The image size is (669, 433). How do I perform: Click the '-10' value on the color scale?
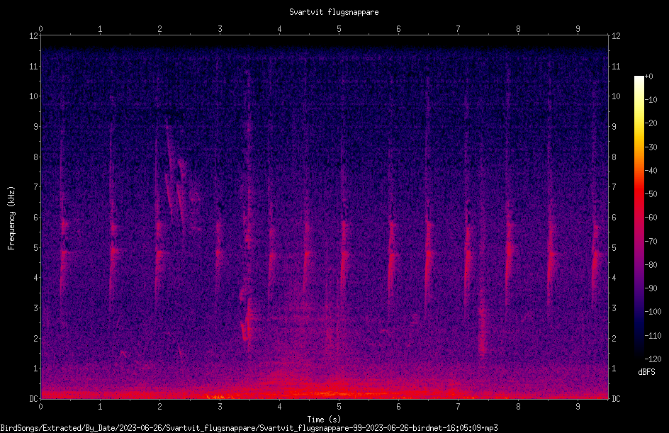[651, 100]
